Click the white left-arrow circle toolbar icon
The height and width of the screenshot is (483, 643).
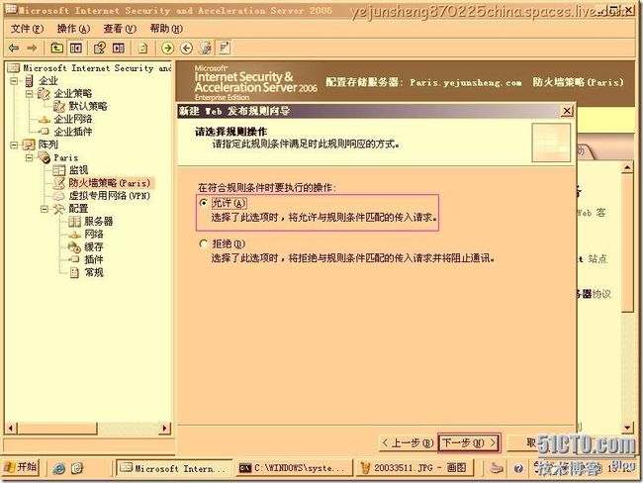click(187, 48)
